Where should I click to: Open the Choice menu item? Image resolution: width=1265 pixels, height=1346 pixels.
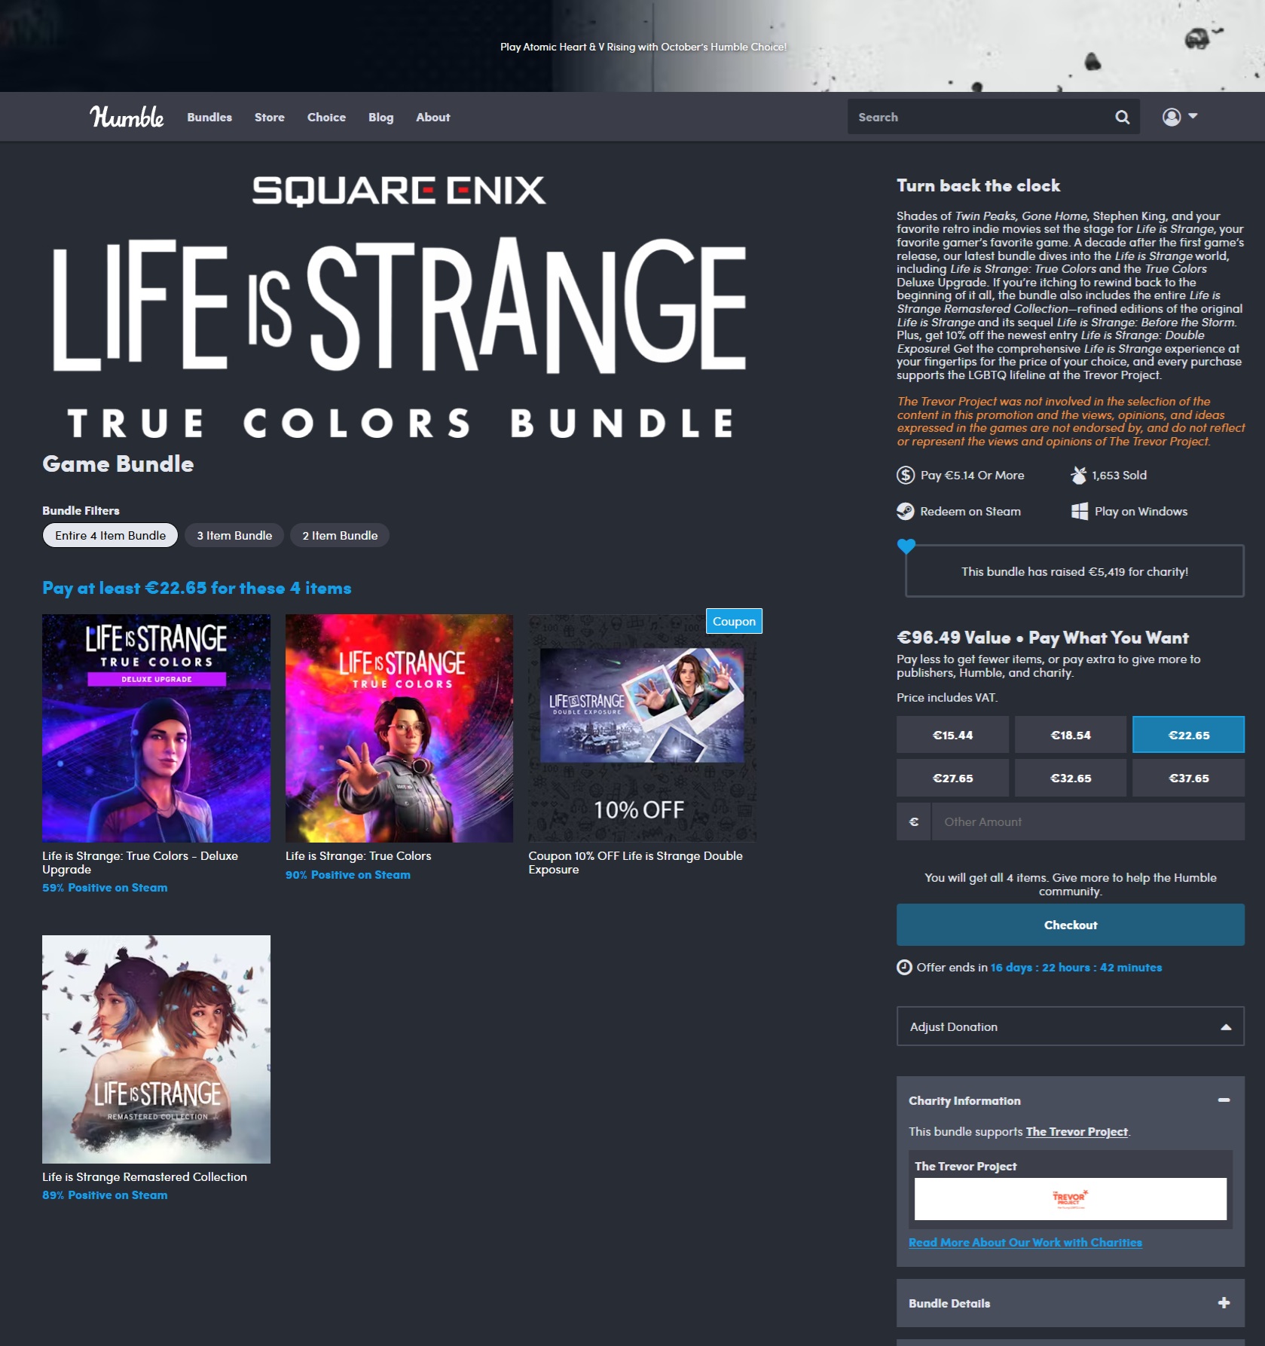click(x=326, y=118)
